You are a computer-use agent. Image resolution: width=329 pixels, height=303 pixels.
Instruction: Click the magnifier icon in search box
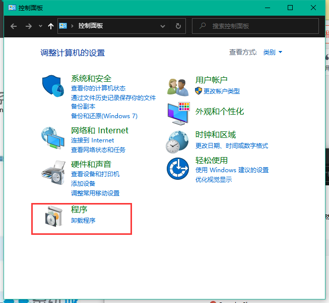203,26
